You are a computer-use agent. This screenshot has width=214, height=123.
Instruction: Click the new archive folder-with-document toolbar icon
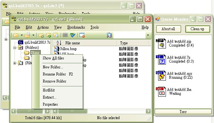point(27,35)
